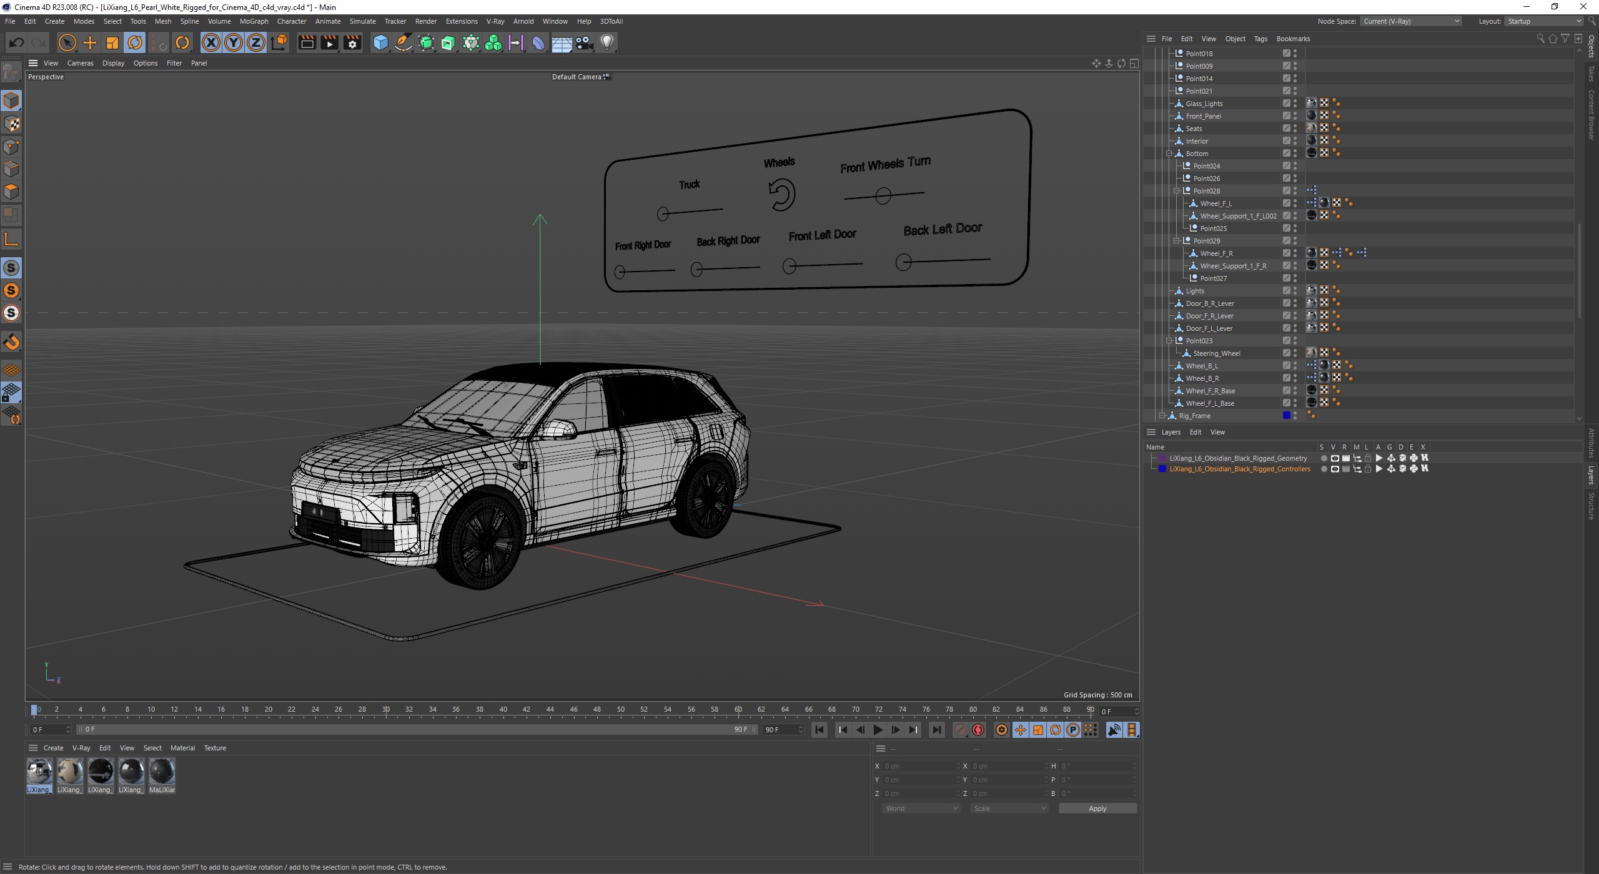The image size is (1599, 874).
Task: Drag the Front Wheels Turn slider
Action: pos(883,195)
